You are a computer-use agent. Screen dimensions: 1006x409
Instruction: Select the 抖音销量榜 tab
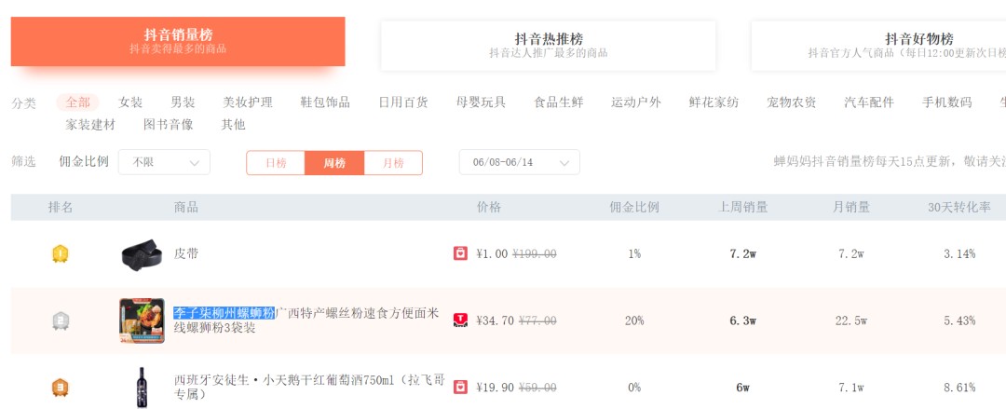tap(178, 41)
